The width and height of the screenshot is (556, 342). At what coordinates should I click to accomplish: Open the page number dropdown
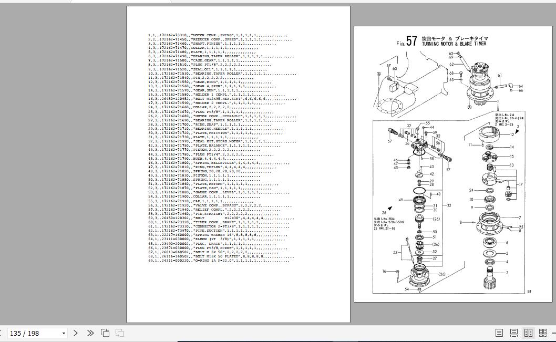click(63, 333)
